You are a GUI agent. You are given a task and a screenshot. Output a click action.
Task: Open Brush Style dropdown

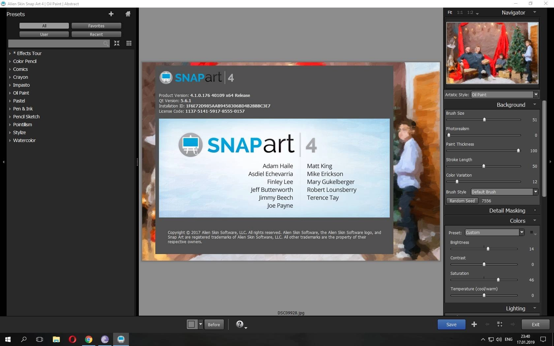(505, 192)
